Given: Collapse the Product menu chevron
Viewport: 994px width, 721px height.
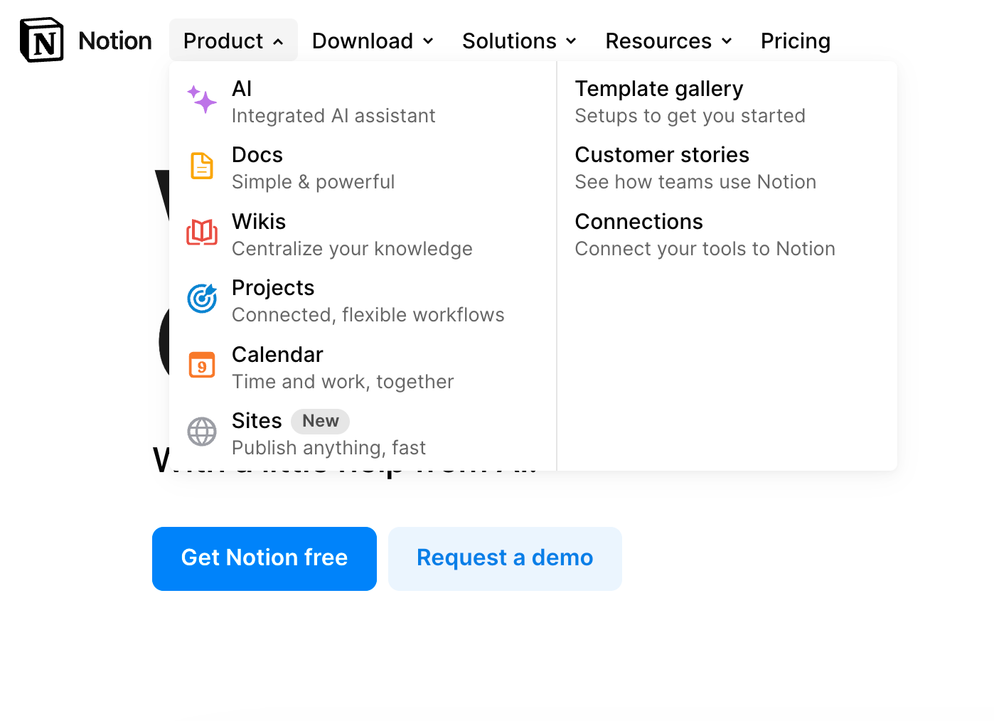Looking at the screenshot, I should point(278,42).
